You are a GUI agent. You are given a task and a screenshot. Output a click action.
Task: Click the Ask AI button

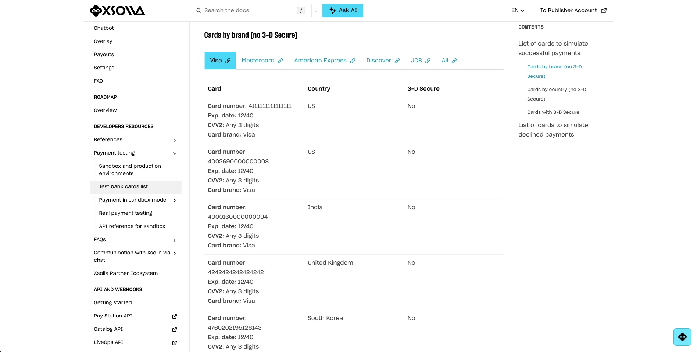coord(343,11)
